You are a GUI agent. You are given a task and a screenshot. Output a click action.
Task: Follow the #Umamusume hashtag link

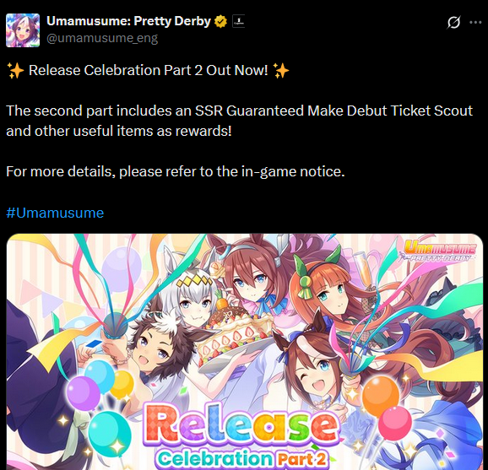coord(55,213)
